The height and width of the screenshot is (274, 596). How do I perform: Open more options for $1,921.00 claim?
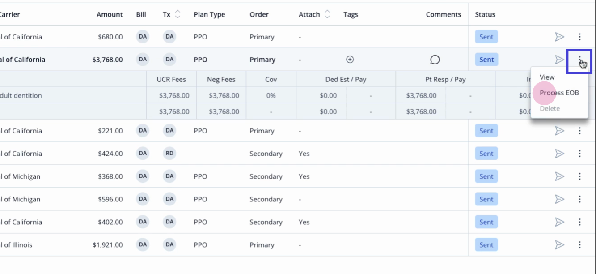pos(580,245)
